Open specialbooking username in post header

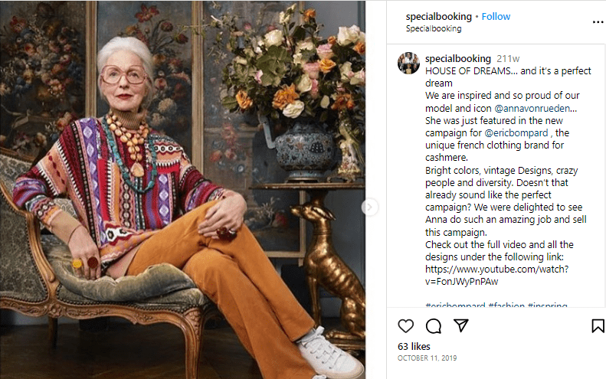tap(439, 17)
